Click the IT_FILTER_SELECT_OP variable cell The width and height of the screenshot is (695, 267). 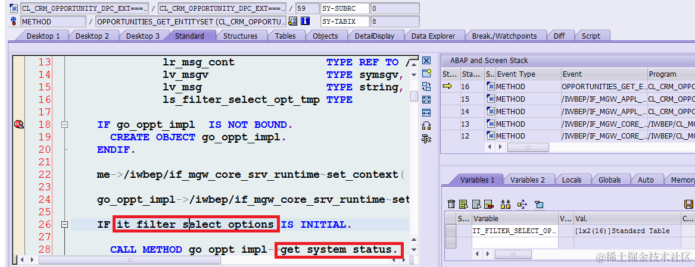515,231
